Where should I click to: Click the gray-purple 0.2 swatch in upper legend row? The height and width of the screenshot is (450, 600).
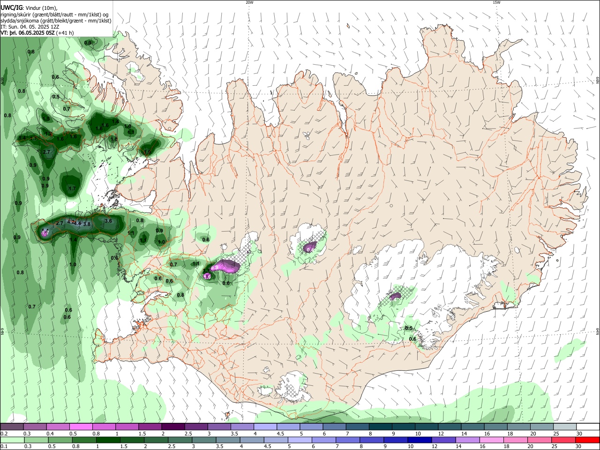(x=12, y=427)
